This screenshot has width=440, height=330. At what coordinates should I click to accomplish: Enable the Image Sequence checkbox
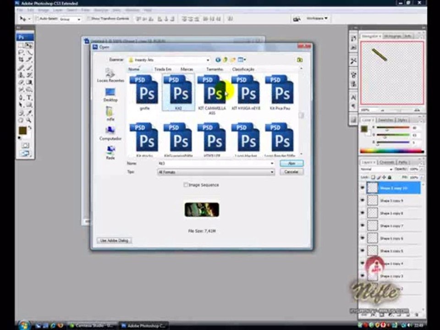coord(186,185)
